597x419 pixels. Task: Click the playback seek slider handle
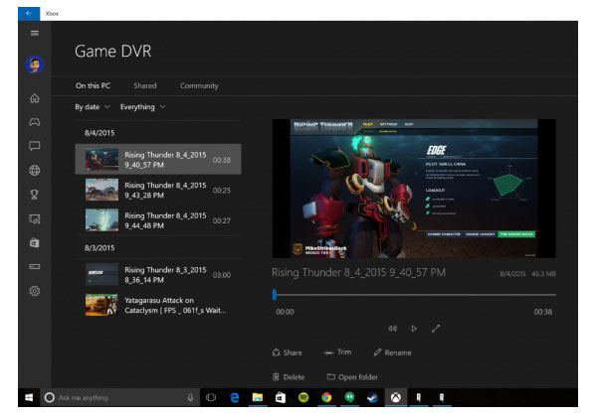pos(275,295)
